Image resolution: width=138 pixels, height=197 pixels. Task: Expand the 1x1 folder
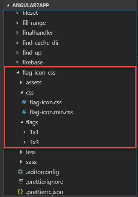tap(34, 132)
